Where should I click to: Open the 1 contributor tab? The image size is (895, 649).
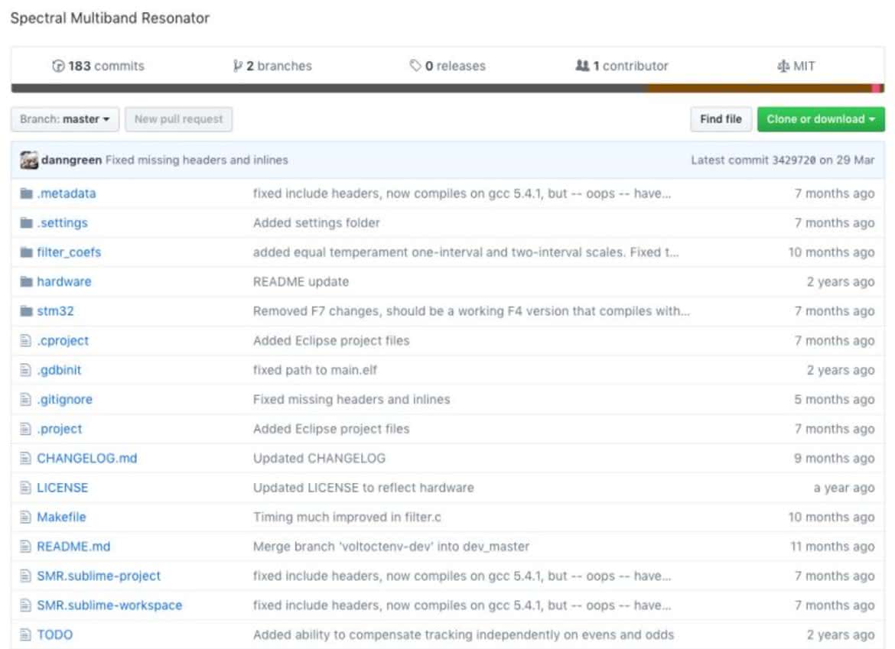(622, 67)
